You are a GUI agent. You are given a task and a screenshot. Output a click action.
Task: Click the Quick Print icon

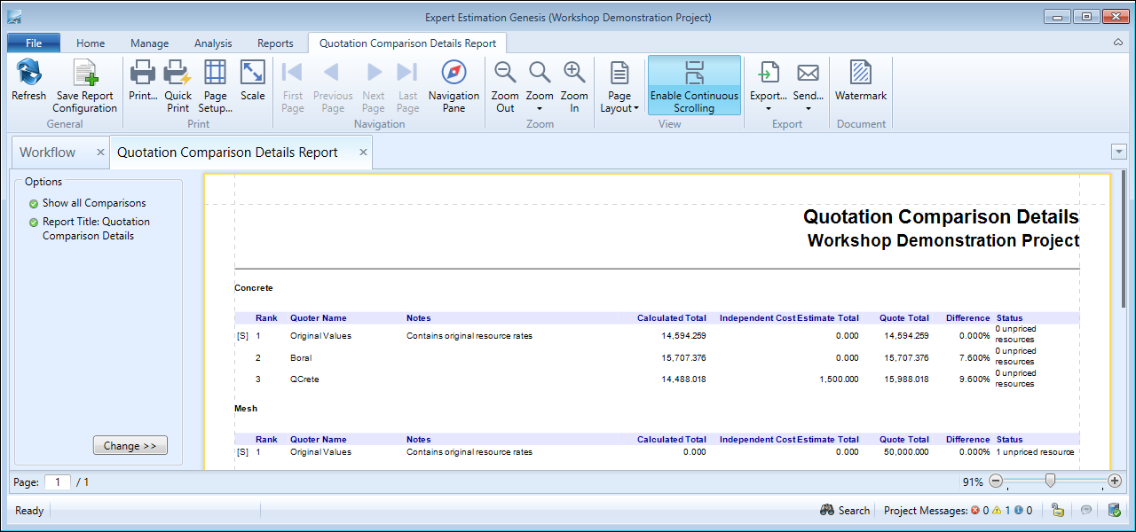click(x=177, y=74)
